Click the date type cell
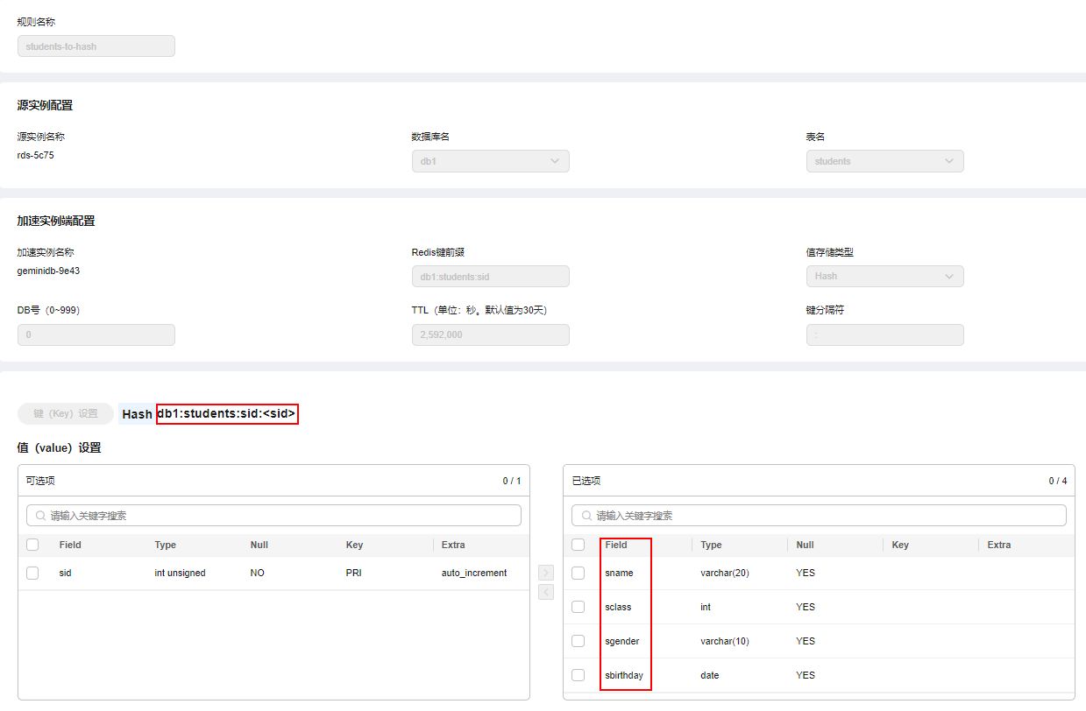1086x711 pixels. (710, 675)
